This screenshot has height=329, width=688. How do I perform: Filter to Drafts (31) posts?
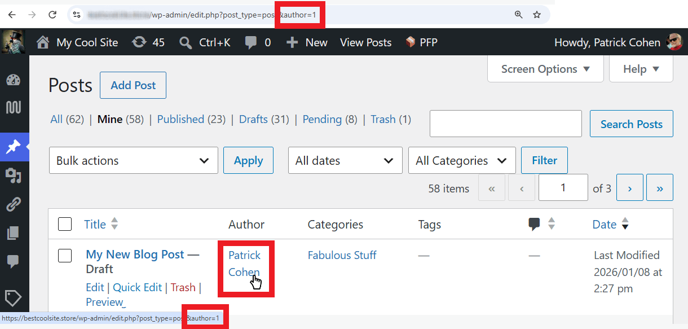point(264,119)
